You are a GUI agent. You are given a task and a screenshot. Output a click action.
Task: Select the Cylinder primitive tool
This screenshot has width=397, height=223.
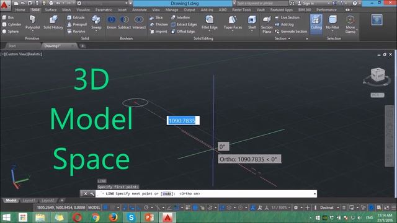[x=12, y=25]
